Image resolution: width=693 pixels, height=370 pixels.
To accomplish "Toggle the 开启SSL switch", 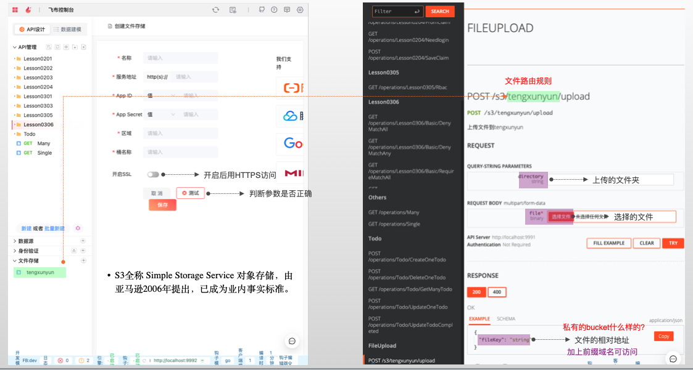I will (153, 175).
